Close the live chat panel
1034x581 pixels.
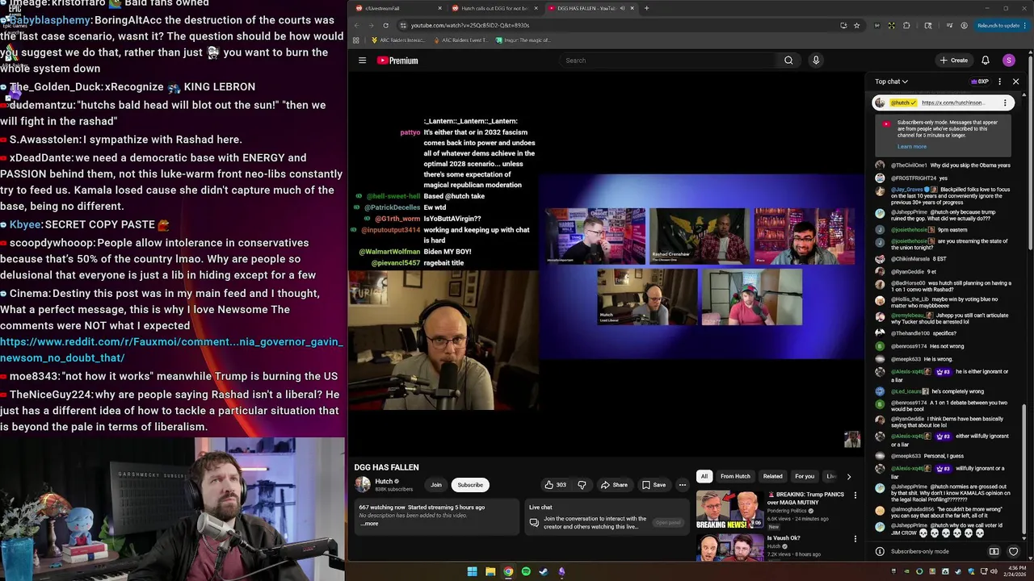pos(1016,82)
